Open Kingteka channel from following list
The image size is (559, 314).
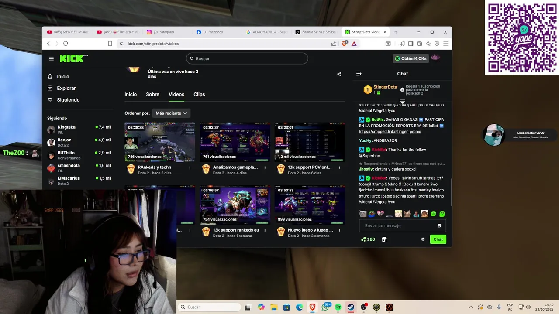(79, 130)
